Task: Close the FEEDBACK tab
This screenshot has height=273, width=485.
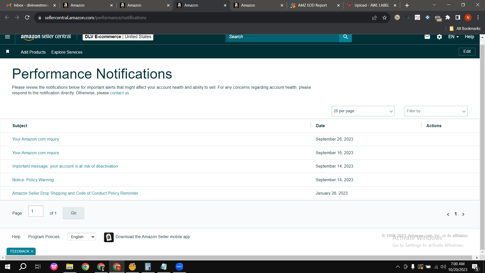Action: (32, 251)
